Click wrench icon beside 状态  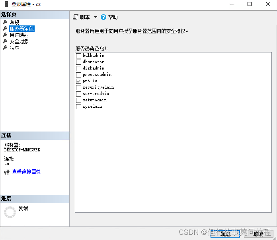(x=5, y=48)
